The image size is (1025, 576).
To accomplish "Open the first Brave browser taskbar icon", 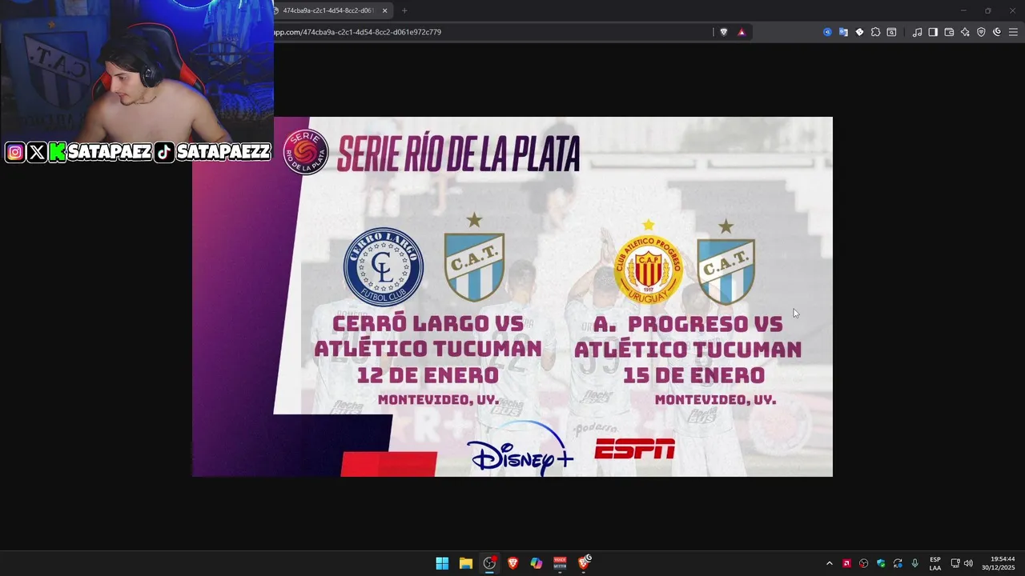I will click(512, 563).
